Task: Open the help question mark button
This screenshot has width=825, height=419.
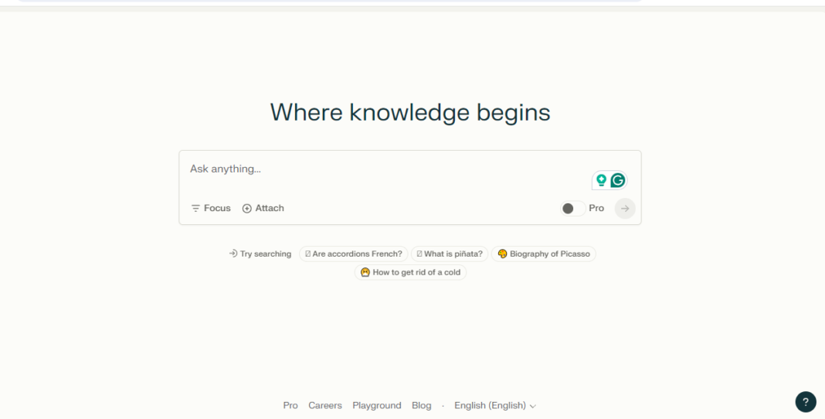Action: click(x=806, y=402)
